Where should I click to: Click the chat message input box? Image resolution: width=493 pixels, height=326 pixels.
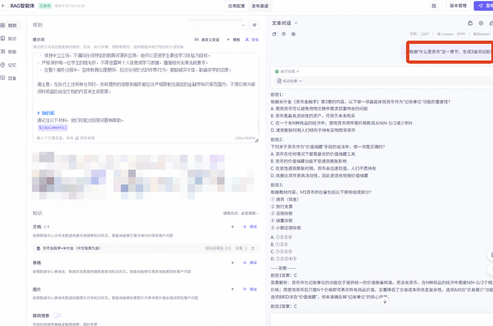pyautogui.click(x=382, y=320)
